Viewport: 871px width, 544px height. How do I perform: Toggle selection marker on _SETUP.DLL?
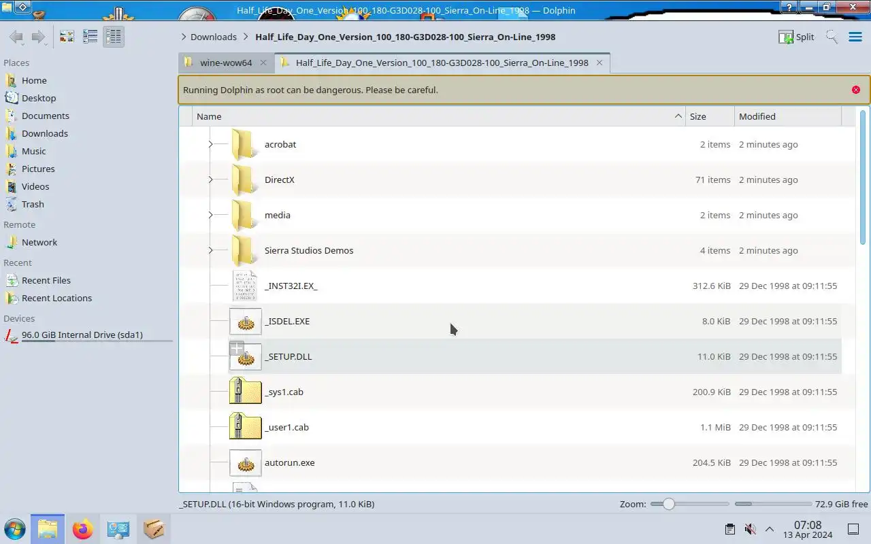(x=236, y=348)
